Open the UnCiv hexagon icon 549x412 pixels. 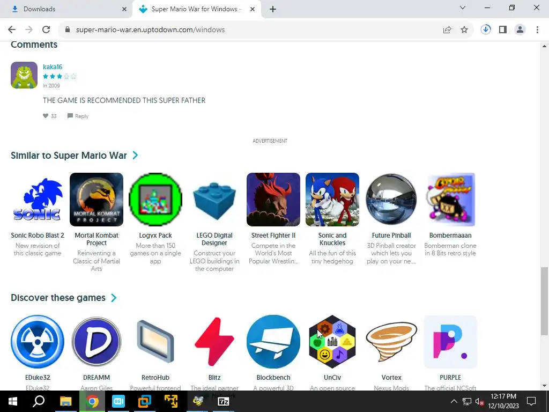tap(332, 342)
